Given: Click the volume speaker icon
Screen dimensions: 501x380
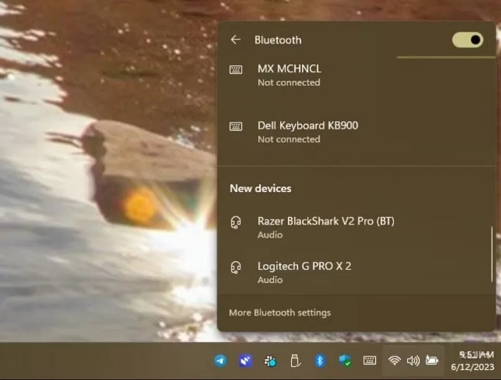Looking at the screenshot, I should pos(413,361).
